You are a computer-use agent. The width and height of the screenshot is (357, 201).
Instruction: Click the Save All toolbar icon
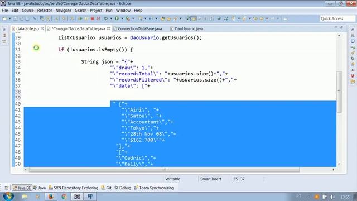21,18
